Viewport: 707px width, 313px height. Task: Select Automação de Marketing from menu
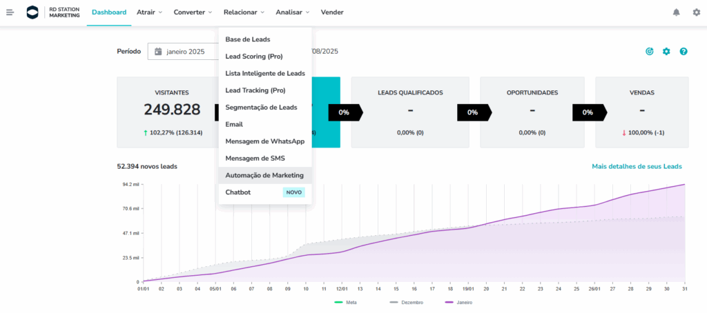pyautogui.click(x=264, y=175)
